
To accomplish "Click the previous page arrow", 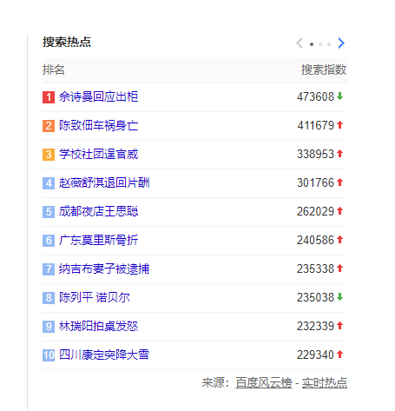I will click(x=300, y=43).
